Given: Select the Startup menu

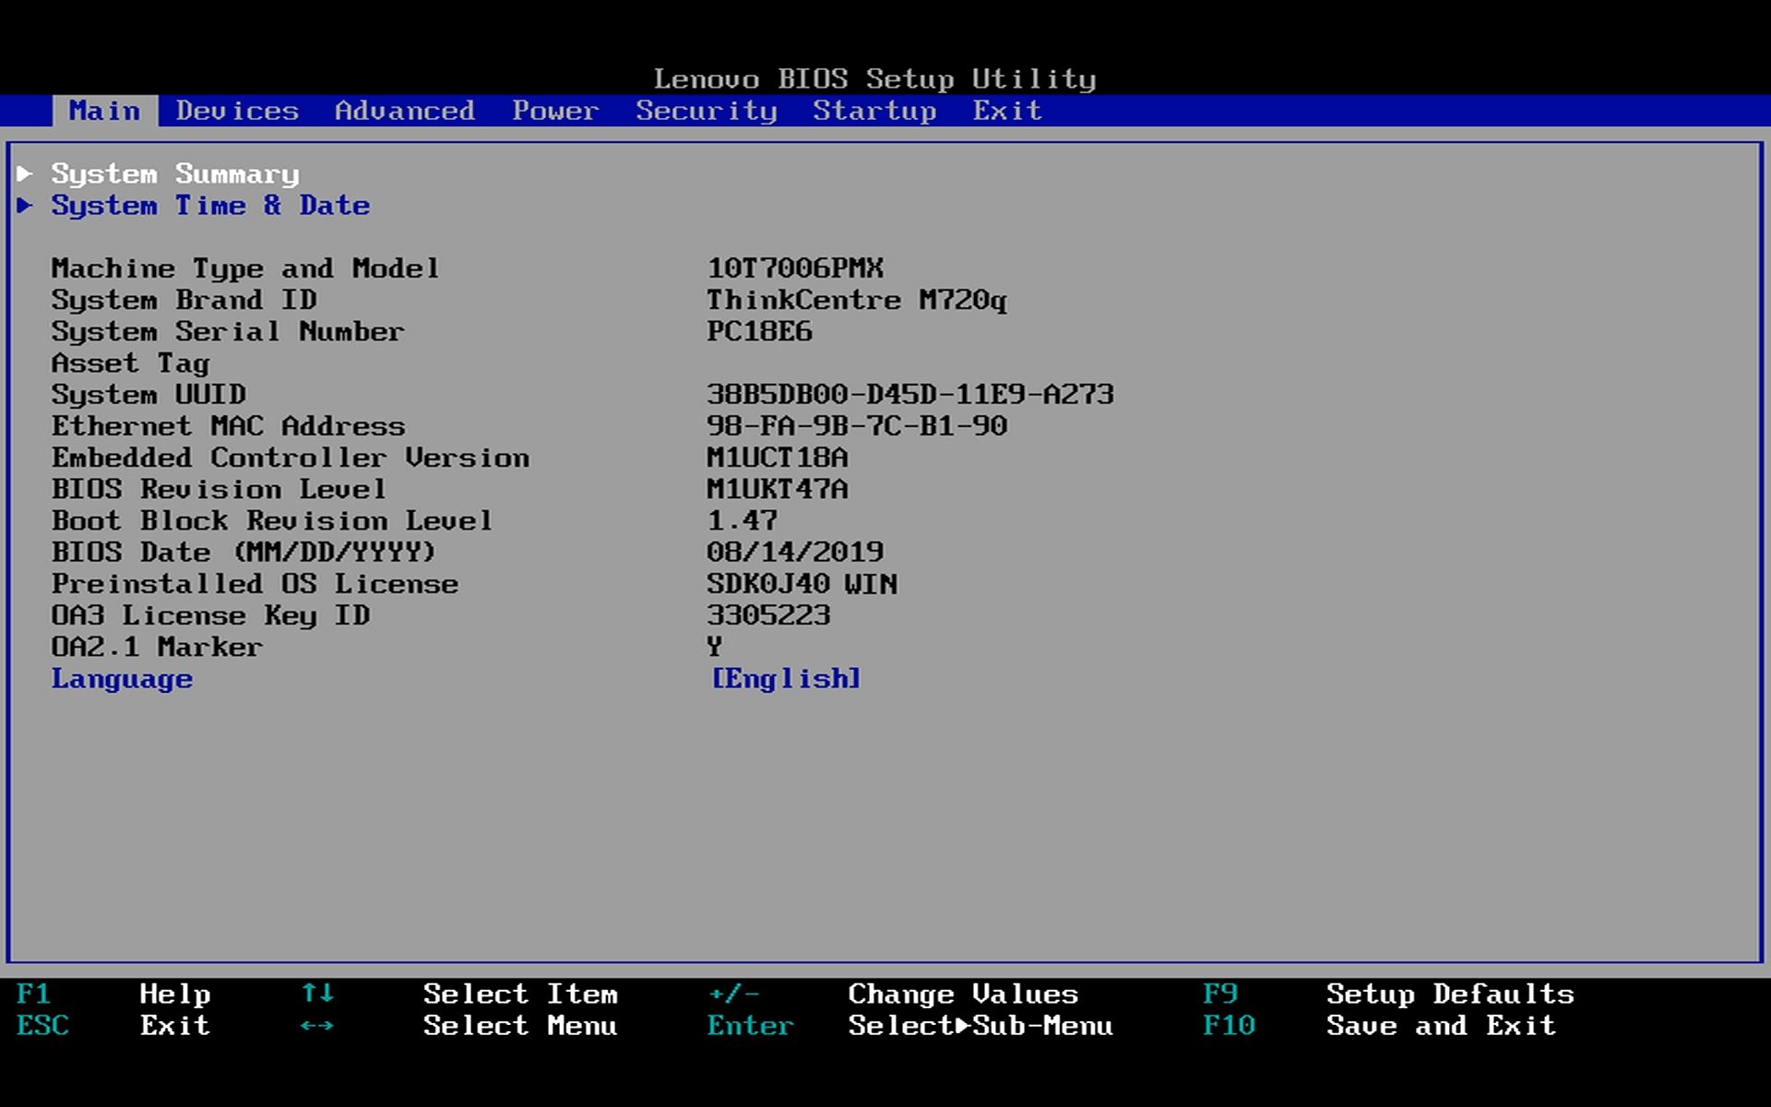Looking at the screenshot, I should (x=873, y=111).
